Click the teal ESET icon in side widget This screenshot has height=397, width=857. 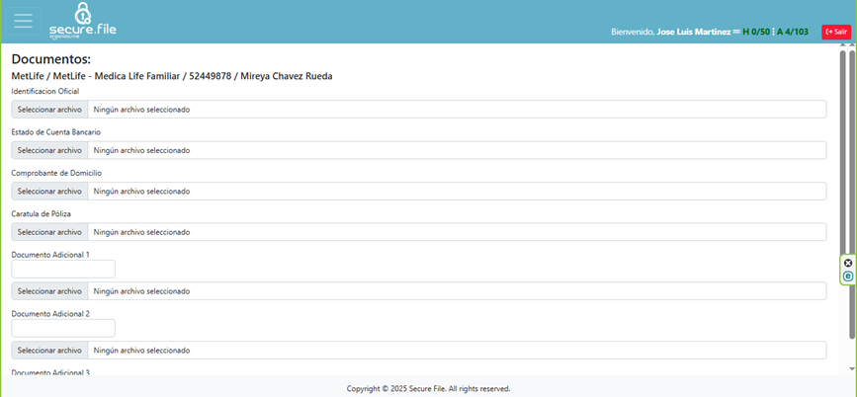[x=848, y=277]
